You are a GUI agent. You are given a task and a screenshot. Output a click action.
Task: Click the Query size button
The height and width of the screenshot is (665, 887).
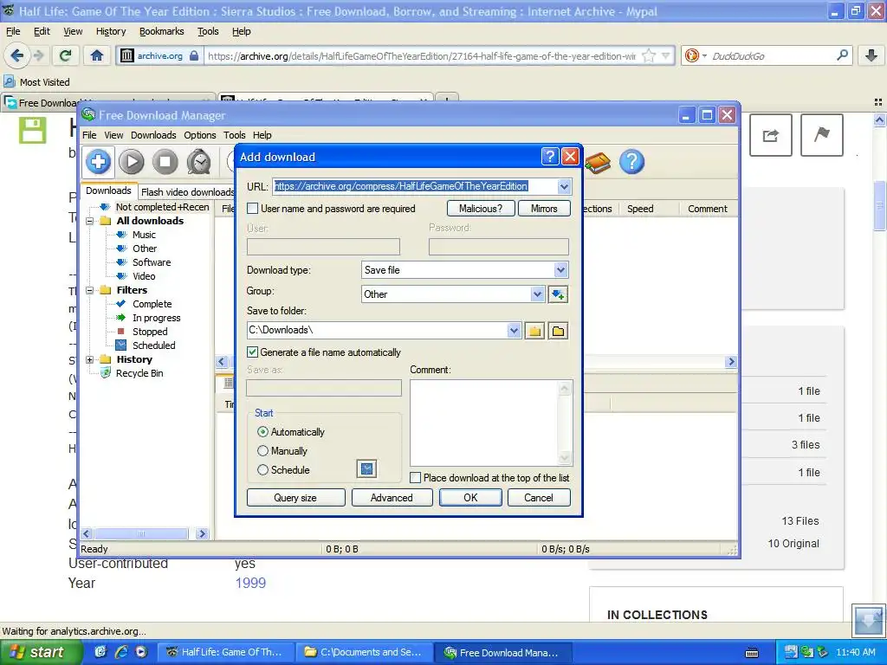(296, 498)
